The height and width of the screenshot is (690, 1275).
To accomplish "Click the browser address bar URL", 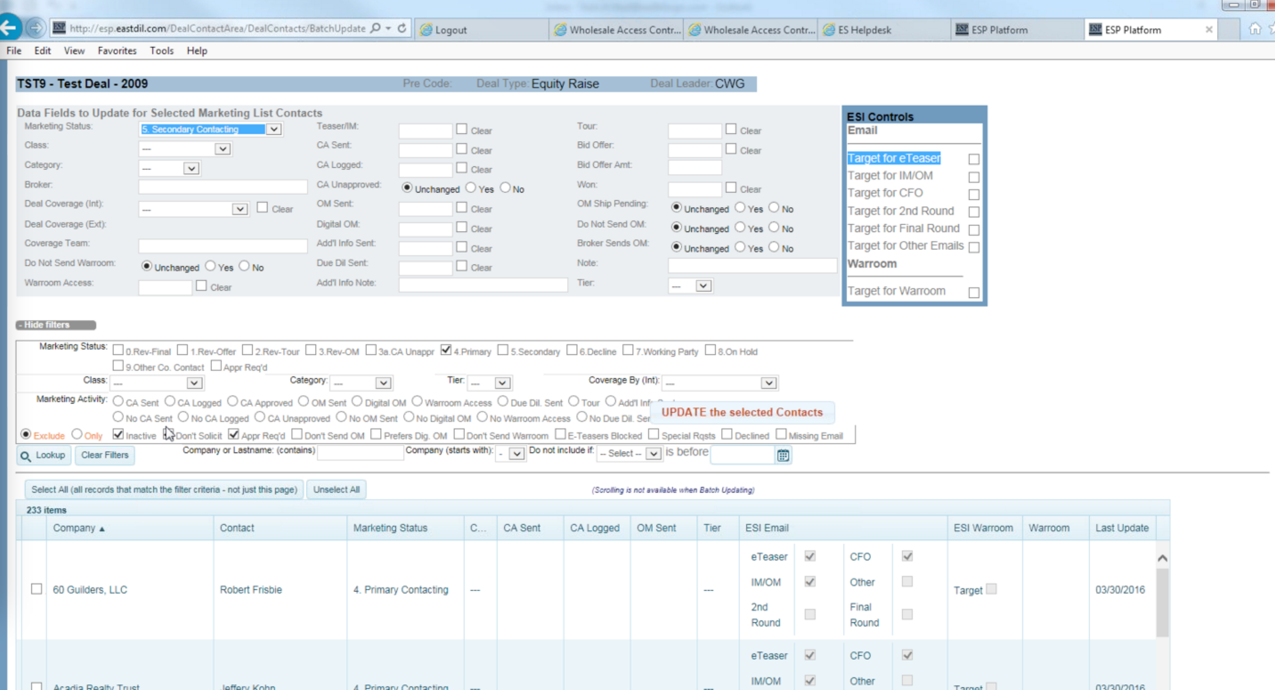I will point(217,29).
